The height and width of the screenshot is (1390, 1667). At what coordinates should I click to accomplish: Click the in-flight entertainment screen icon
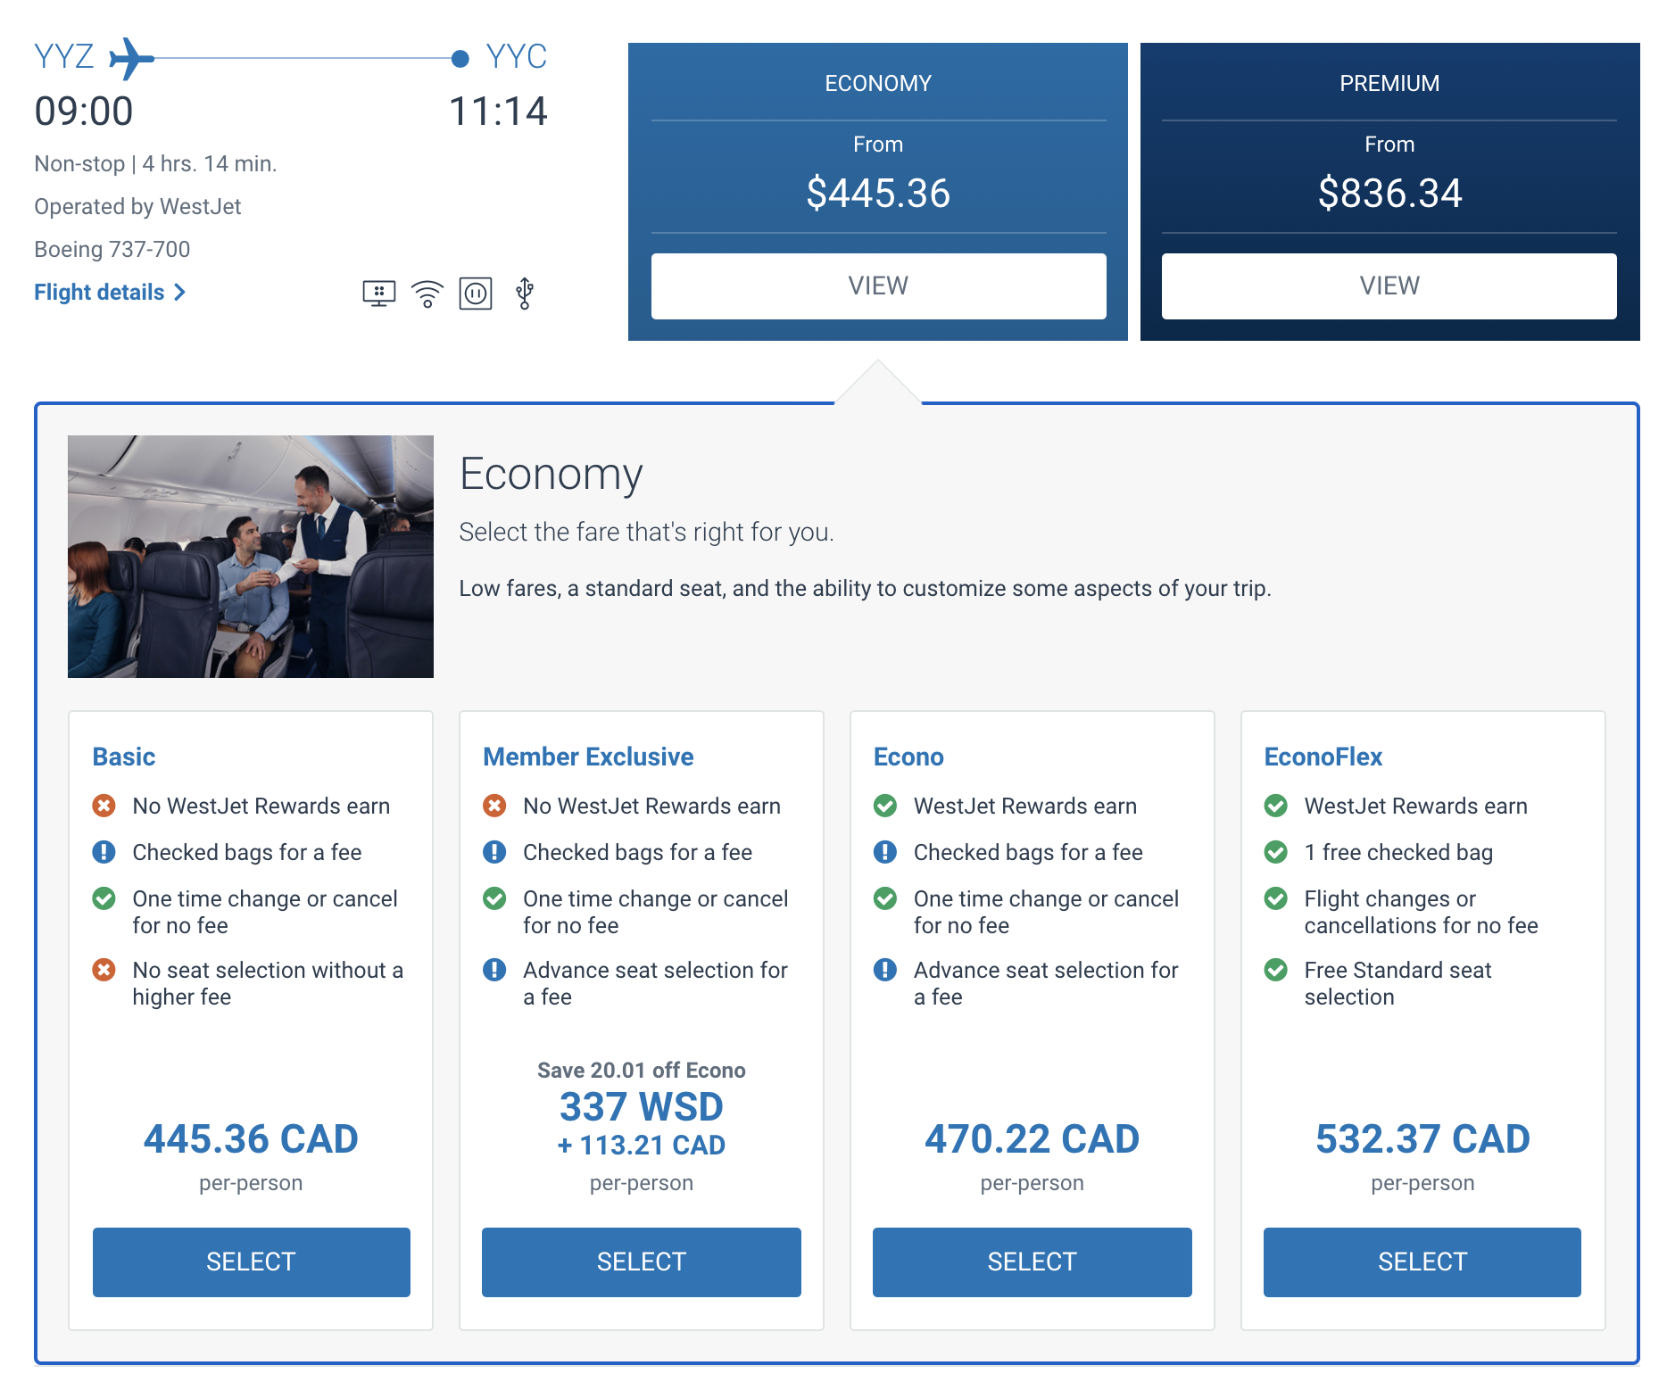tap(378, 293)
